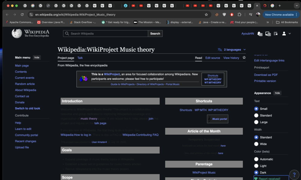Select Standard width option
Image resolution: width=301 pixels, height=180 pixels.
(256, 137)
